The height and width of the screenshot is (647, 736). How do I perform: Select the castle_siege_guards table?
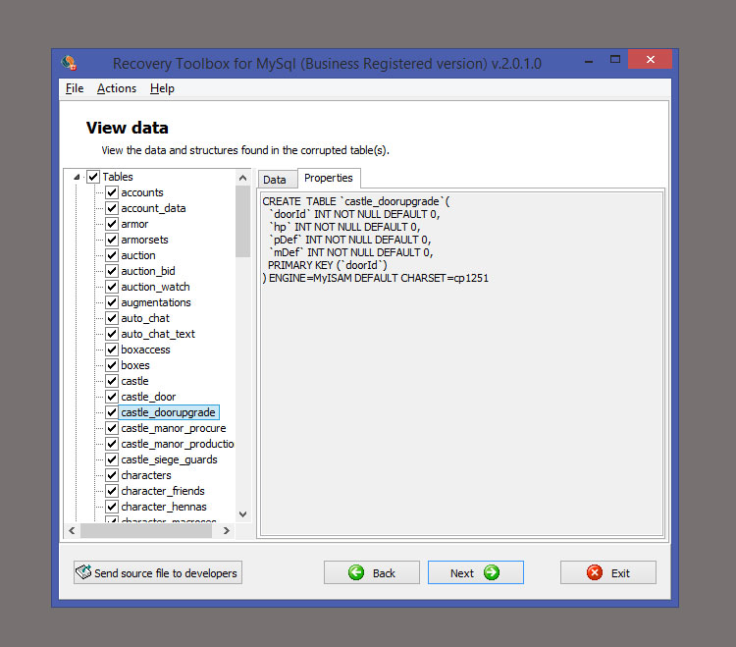(x=169, y=459)
